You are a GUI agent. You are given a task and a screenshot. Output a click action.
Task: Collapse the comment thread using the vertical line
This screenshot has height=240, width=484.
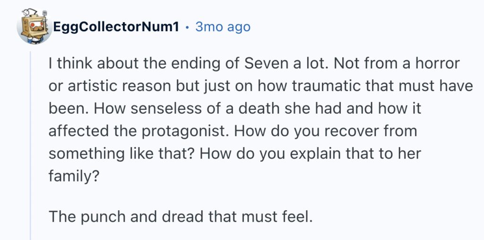point(30,145)
